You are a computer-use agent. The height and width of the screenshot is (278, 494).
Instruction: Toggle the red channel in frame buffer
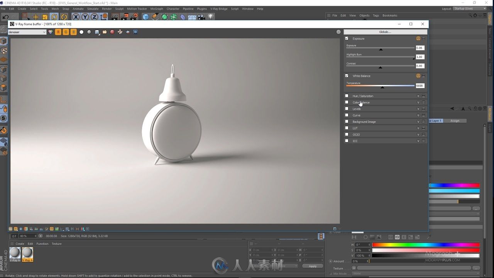(x=58, y=32)
